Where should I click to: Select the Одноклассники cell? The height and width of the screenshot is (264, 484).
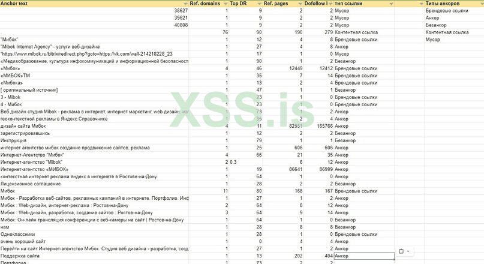tap(94, 234)
